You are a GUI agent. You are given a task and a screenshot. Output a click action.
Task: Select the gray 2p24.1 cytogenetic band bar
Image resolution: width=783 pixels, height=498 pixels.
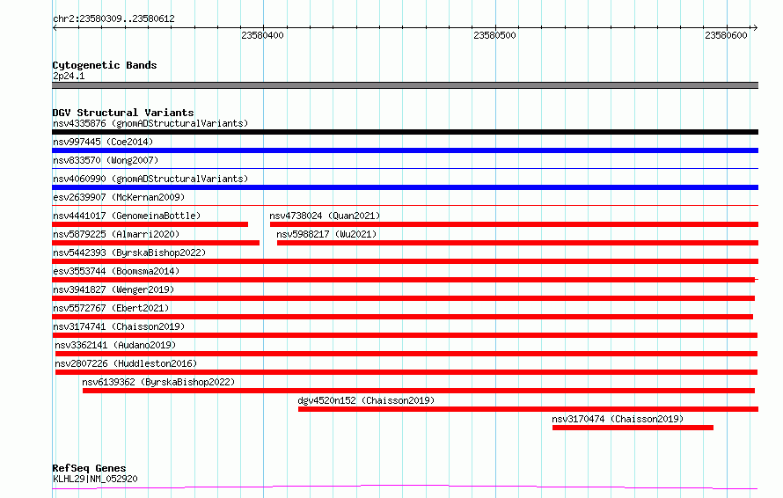405,85
